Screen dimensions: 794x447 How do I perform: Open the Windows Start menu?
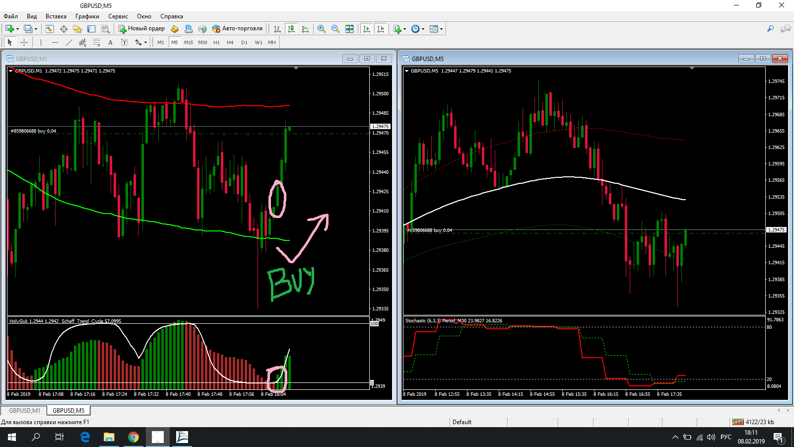(12, 437)
